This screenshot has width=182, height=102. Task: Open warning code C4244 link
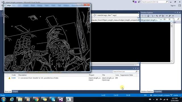pos(13,78)
